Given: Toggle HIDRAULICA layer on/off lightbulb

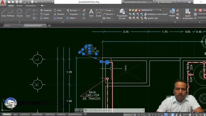Looking at the screenshot, I should coord(130,10).
